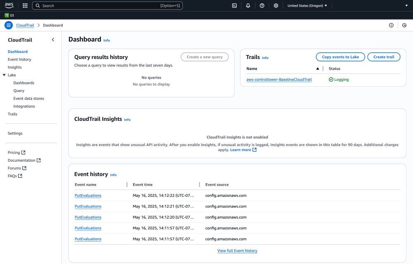Open the account settings gear icon
The height and width of the screenshot is (264, 413).
click(x=275, y=5)
